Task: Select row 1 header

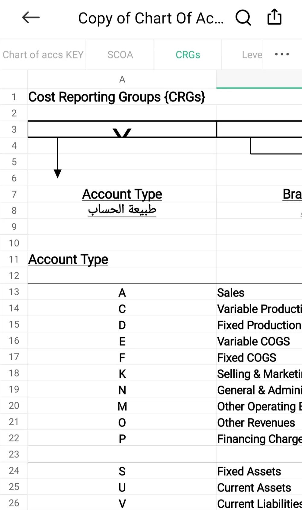Action: coord(14,97)
